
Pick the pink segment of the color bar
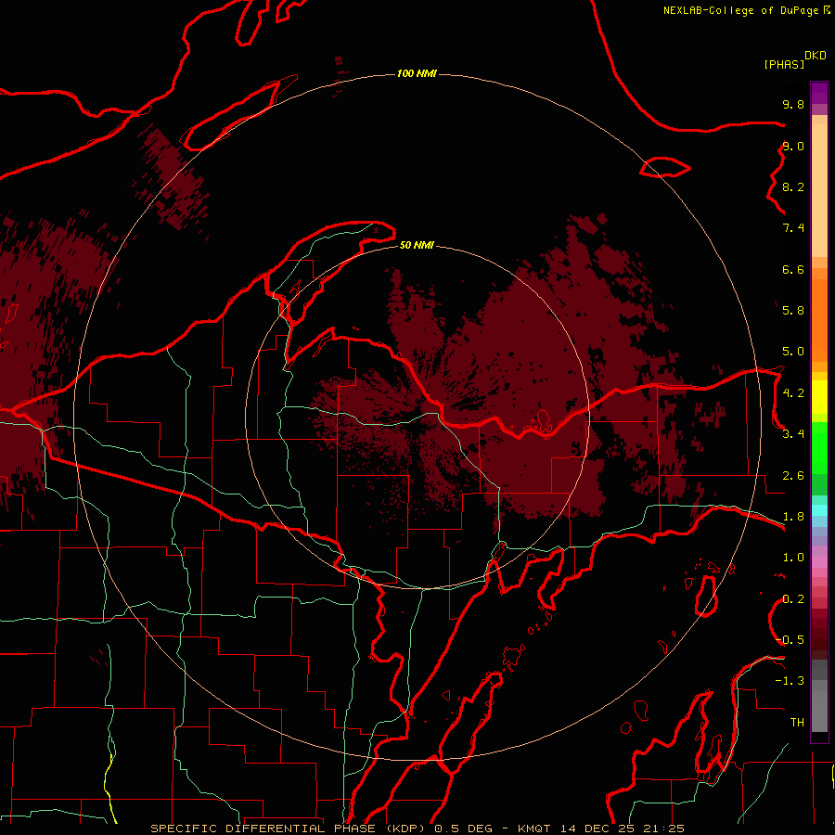click(819, 562)
